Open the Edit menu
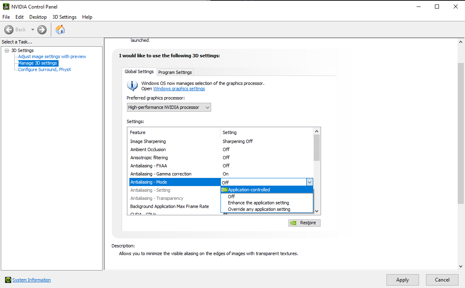Screen dimensions: 465x288 [19, 17]
